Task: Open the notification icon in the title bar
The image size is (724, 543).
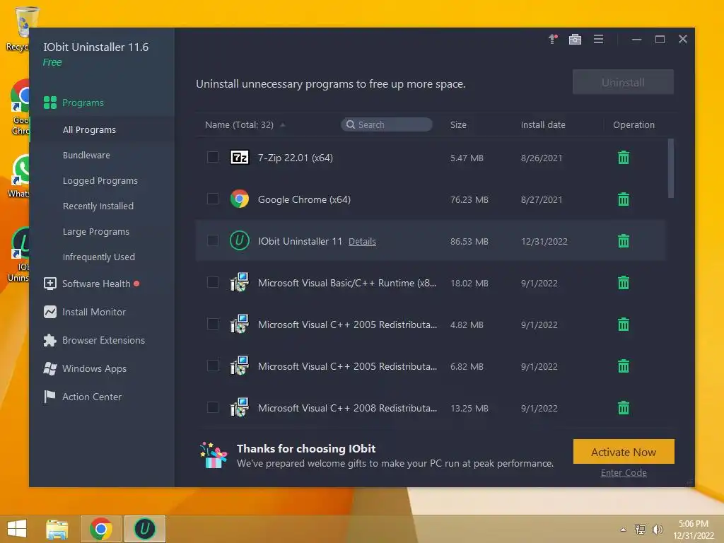Action: point(553,40)
